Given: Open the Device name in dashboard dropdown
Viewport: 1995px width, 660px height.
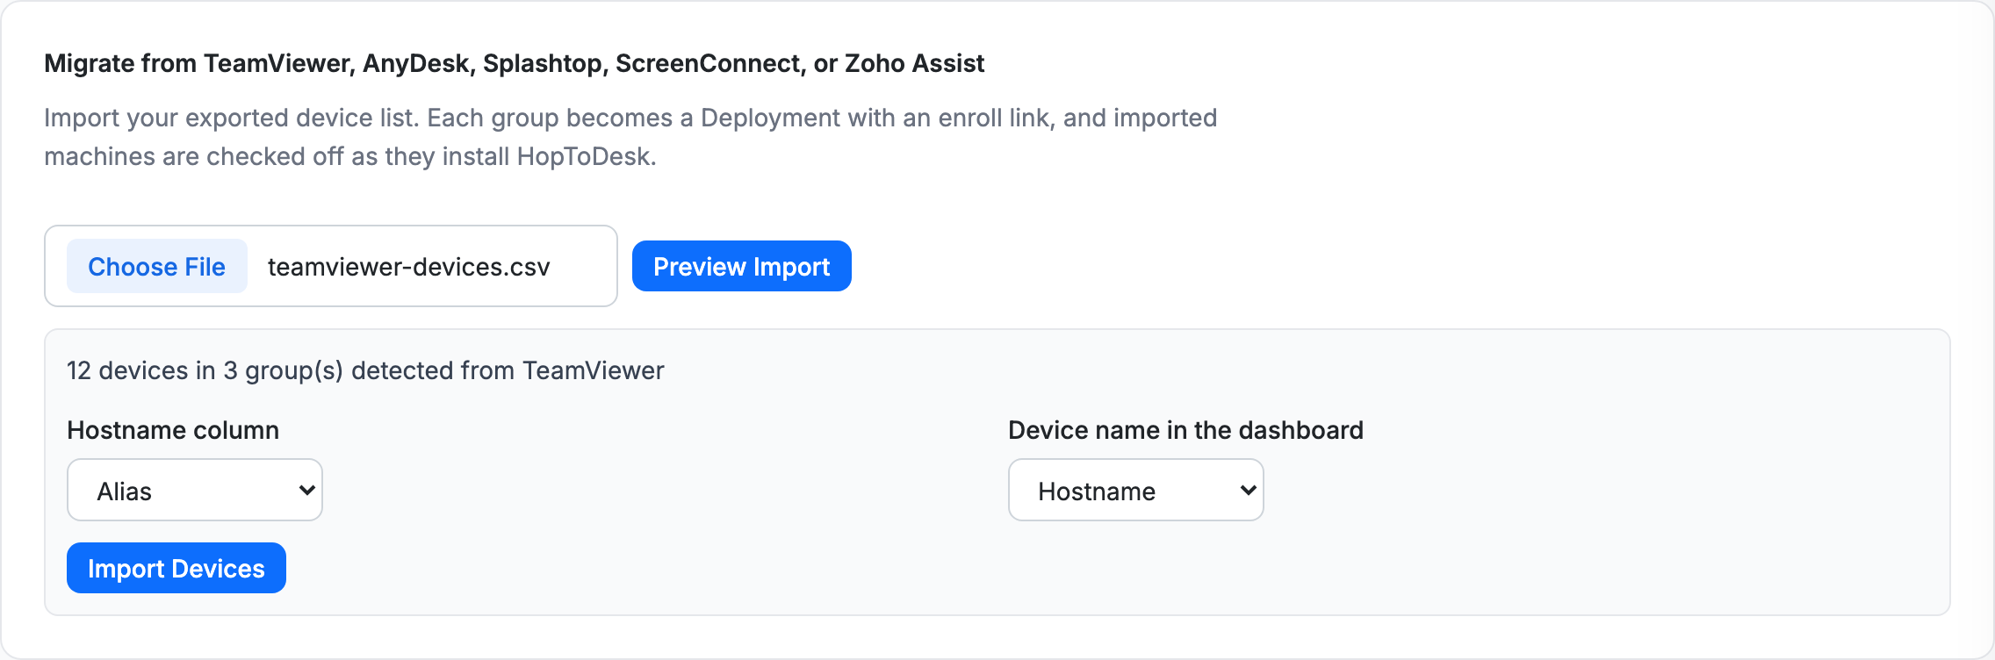Looking at the screenshot, I should pos(1136,490).
